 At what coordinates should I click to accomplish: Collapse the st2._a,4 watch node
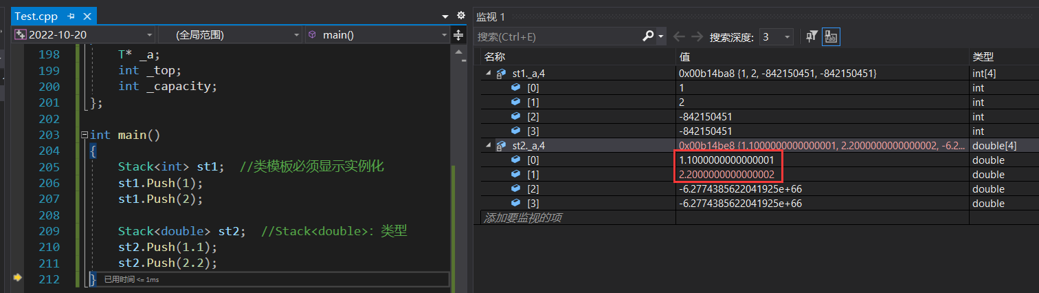pyautogui.click(x=489, y=145)
